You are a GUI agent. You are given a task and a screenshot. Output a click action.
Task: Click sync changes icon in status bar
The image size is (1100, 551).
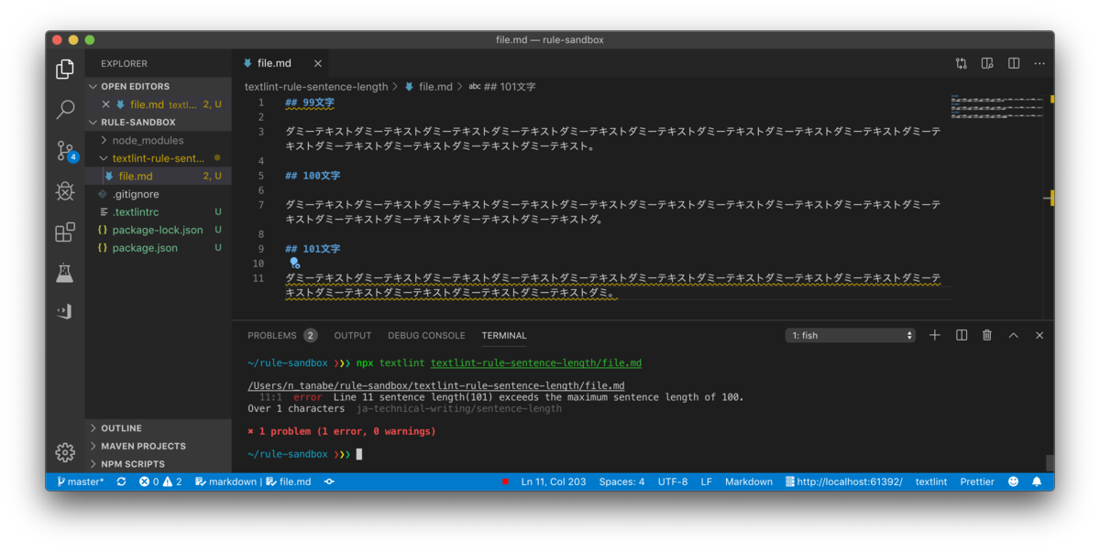pyautogui.click(x=121, y=481)
